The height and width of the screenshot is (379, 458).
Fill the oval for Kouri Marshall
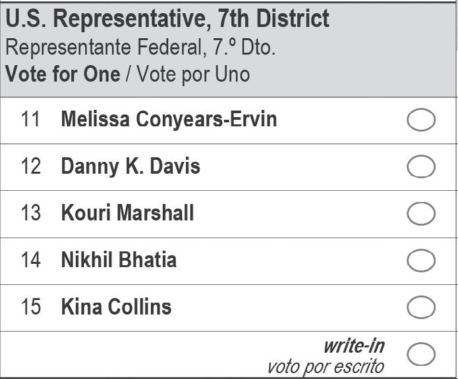(x=421, y=213)
